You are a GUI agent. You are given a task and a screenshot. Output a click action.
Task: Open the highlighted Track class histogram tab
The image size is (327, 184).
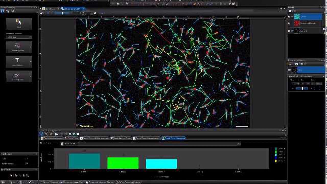coord(173,138)
